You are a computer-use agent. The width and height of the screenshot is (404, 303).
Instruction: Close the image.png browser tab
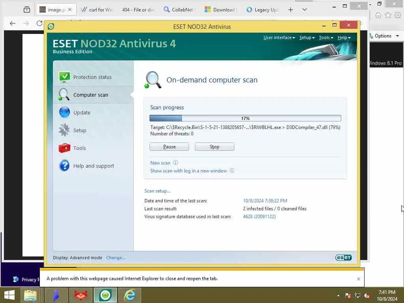coord(70,10)
